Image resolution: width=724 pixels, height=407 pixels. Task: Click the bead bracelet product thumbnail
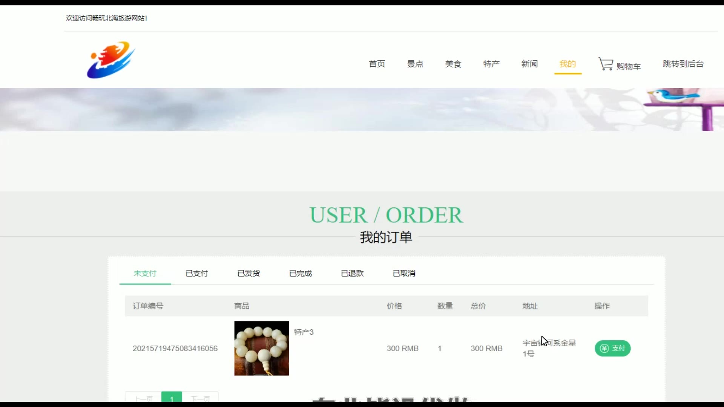[x=261, y=348]
